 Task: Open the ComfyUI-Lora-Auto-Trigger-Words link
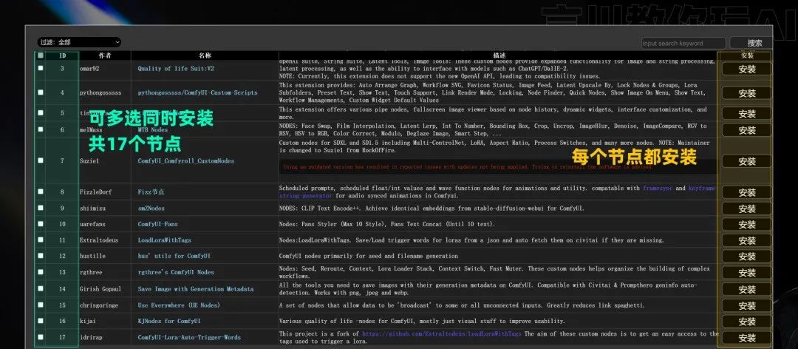(189, 337)
